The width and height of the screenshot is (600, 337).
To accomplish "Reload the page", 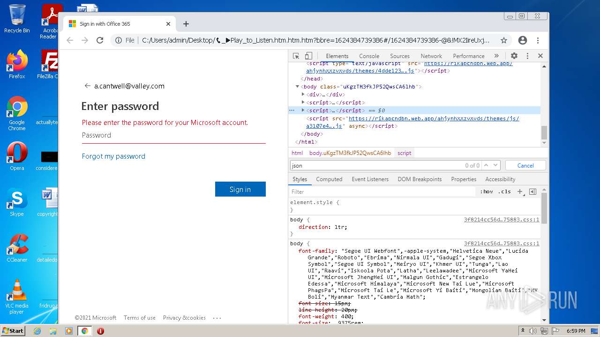I will pyautogui.click(x=100, y=40).
